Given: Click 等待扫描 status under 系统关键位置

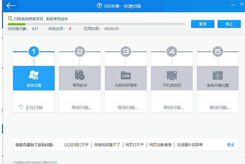Looking at the screenshot, I should click(220, 107).
